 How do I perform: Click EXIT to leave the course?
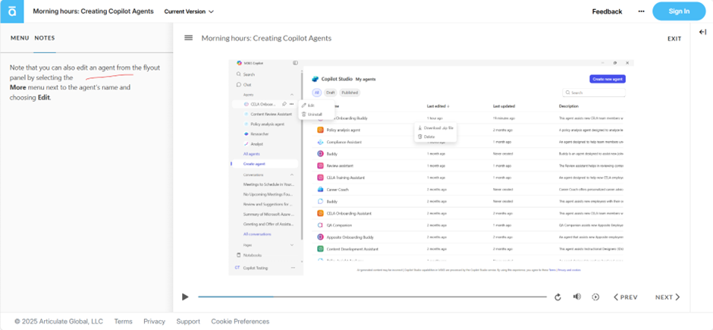(x=674, y=39)
